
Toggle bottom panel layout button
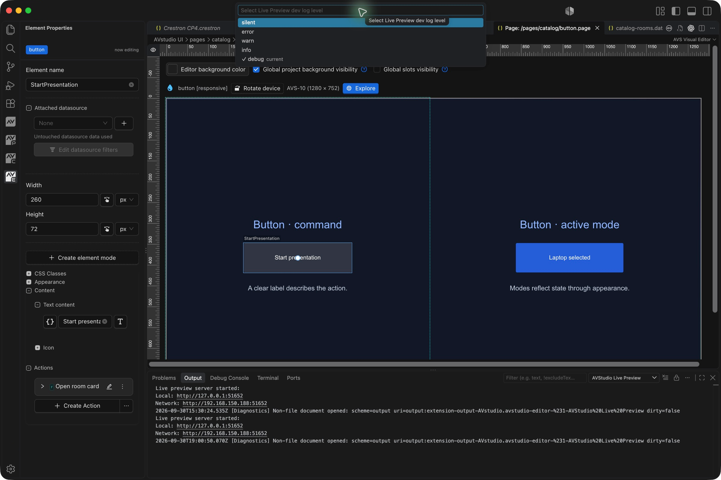coord(691,11)
